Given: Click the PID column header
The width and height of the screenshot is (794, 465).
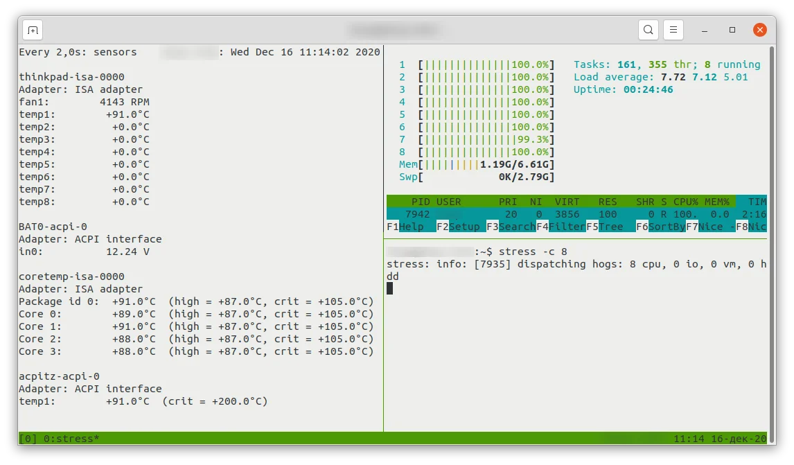Looking at the screenshot, I should click(421, 202).
